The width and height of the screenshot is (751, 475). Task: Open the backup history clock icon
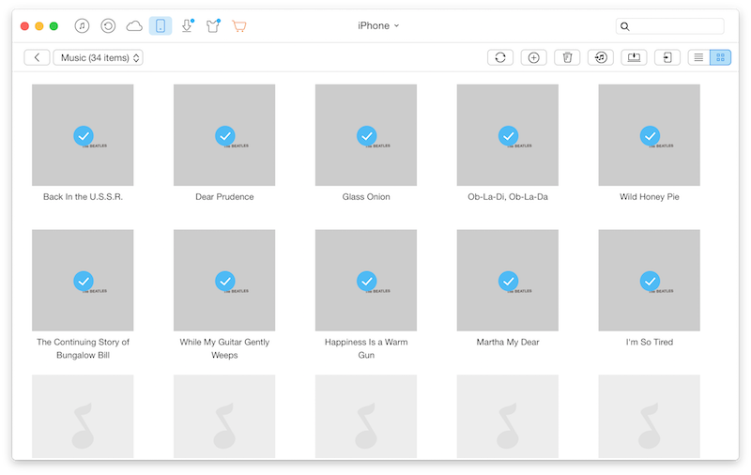108,26
